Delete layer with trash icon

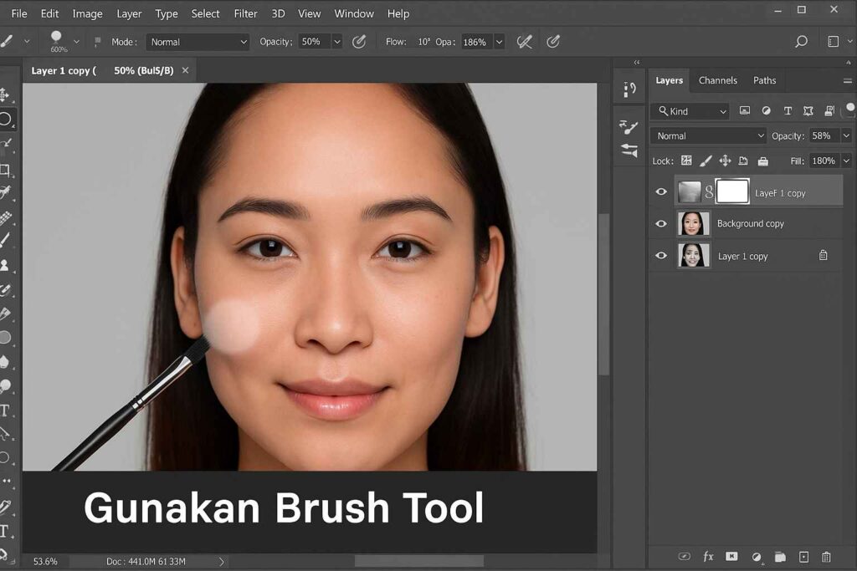tap(826, 557)
